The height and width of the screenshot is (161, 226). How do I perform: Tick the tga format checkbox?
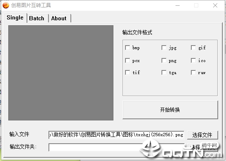(164, 72)
